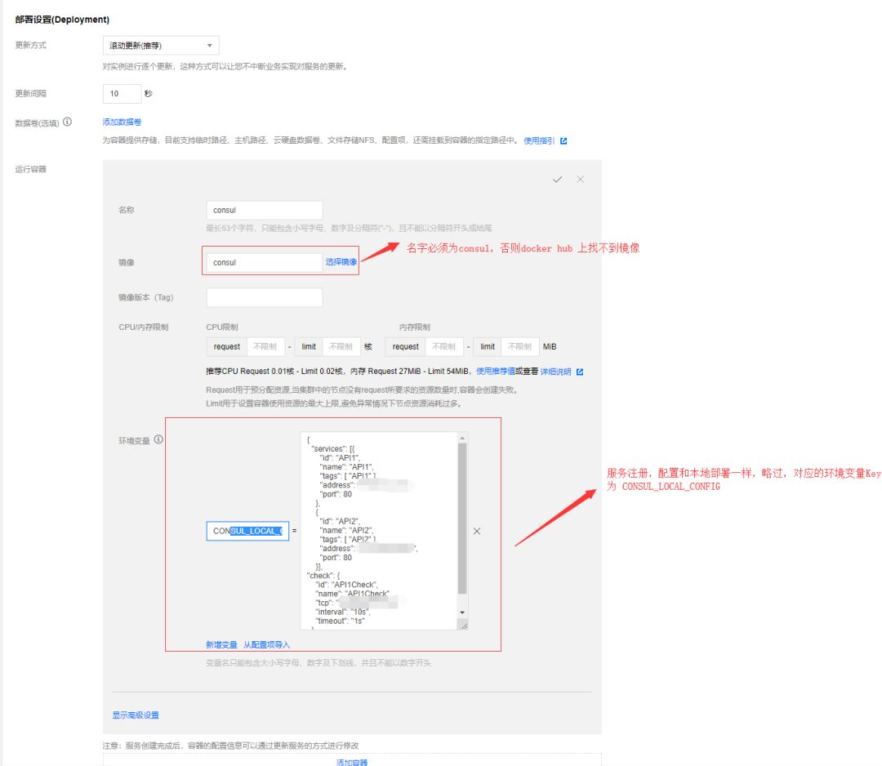Edit the image field consul
This screenshot has width=882, height=766.
pos(265,262)
